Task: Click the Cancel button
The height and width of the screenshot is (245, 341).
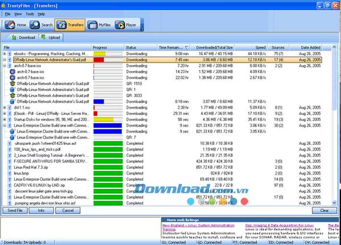Action: click(x=68, y=210)
